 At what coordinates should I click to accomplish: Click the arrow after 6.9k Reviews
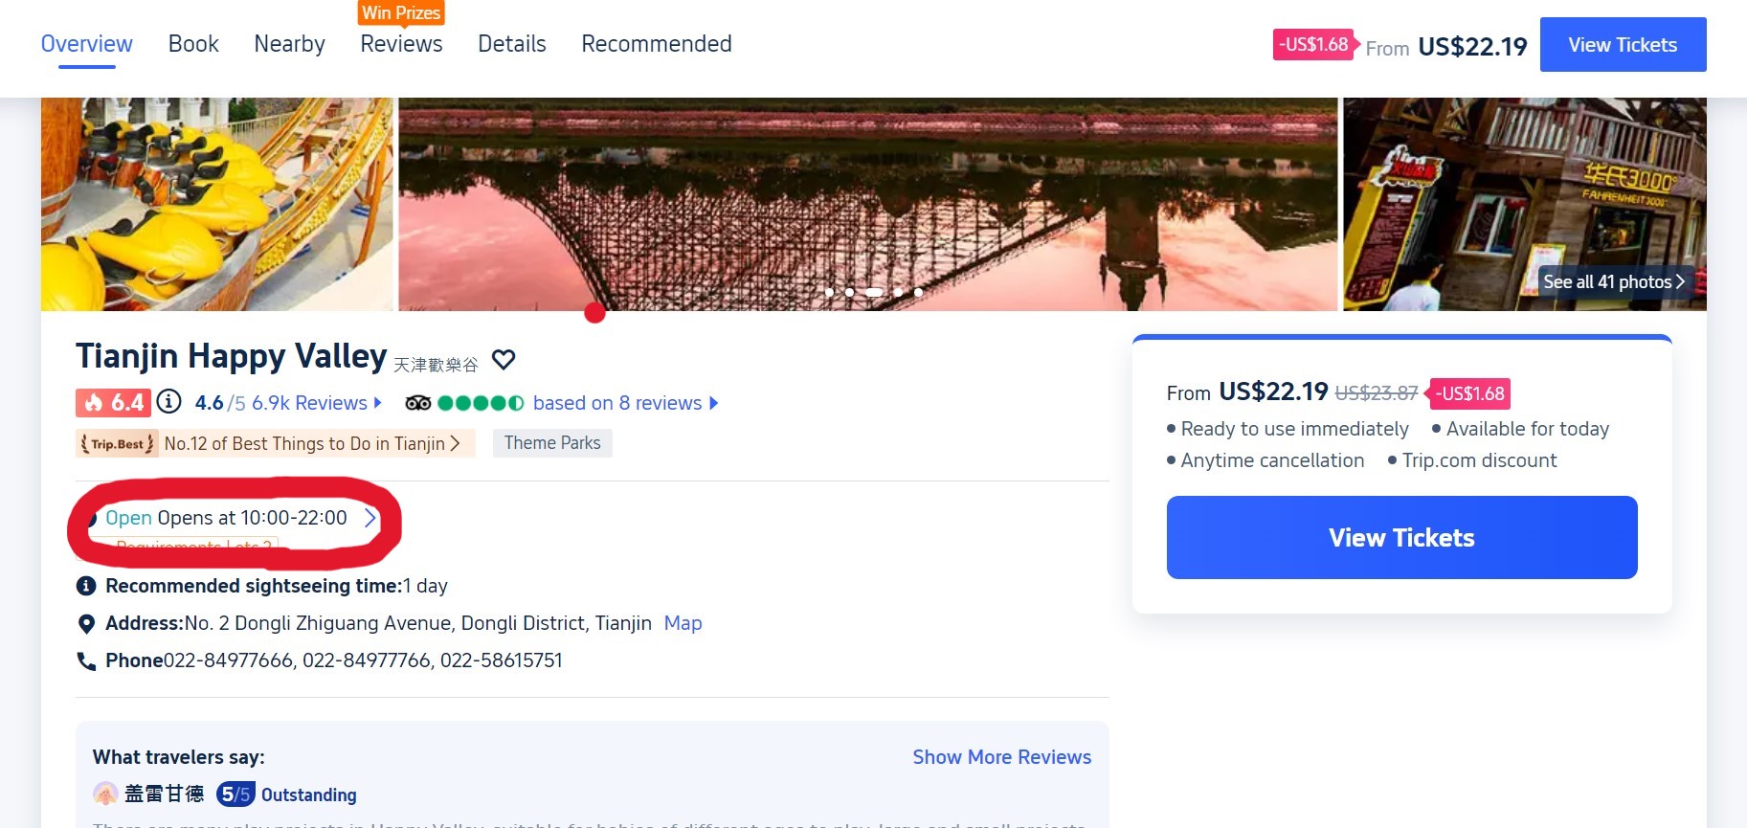[378, 403]
